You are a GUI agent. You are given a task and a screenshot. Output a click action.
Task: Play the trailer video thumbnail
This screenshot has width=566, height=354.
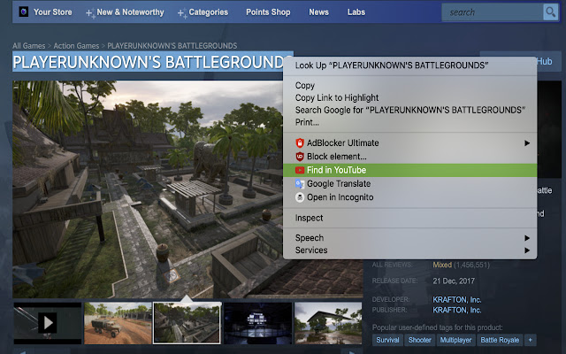point(48,322)
